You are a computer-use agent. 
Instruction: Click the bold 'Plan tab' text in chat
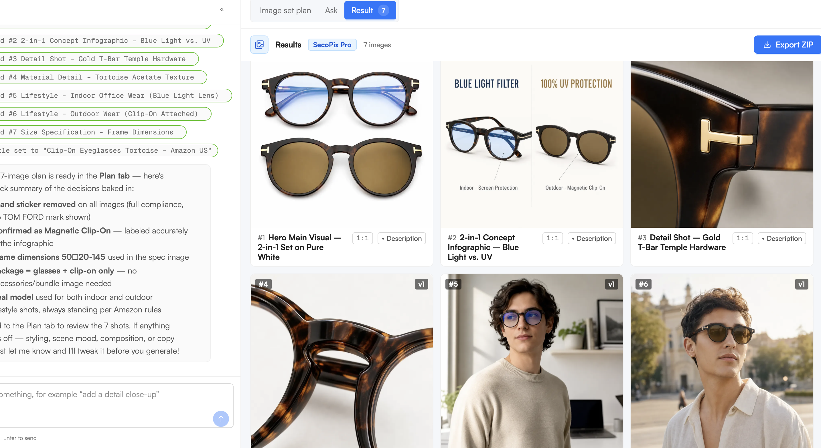coord(115,176)
